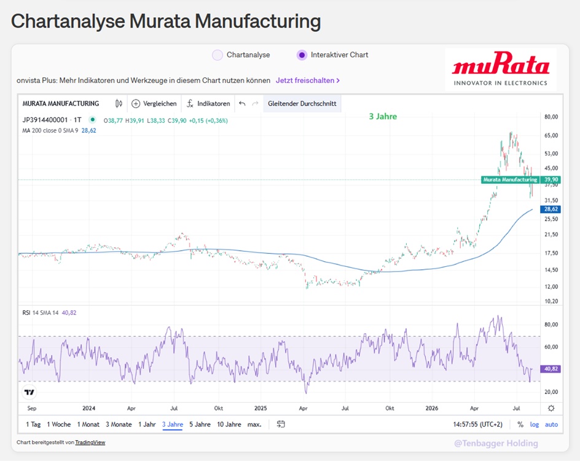The image size is (580, 461).
Task: Toggle log scale mode
Action: (x=534, y=424)
